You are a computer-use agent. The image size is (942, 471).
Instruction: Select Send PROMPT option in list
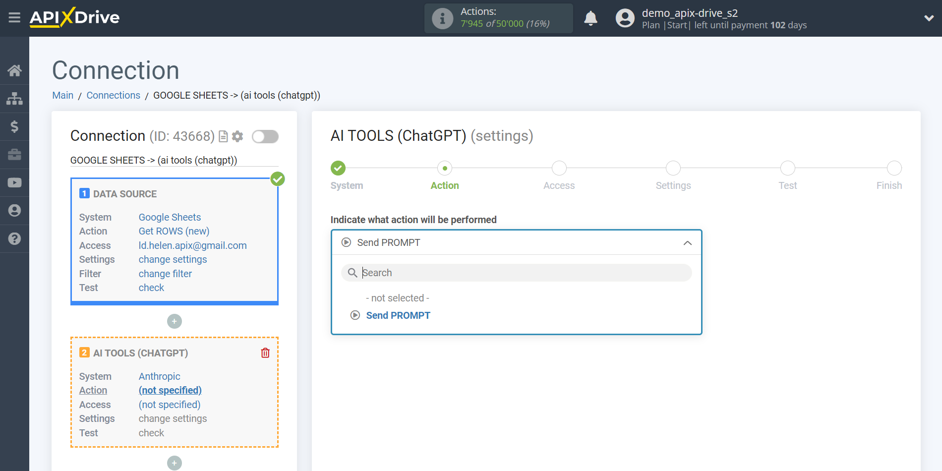[x=398, y=315]
